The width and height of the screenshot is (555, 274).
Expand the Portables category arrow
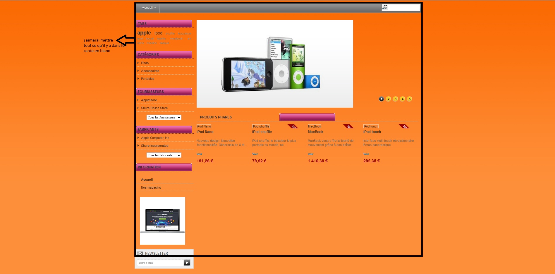138,78
